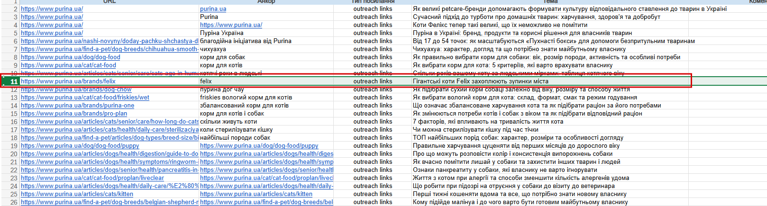The image size is (767, 206).
Task: Open the digestion guide URL in column A row 20
Action: (110, 154)
